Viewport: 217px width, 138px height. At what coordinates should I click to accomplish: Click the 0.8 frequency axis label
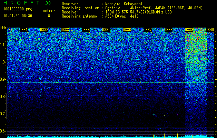(x=2, y=97)
